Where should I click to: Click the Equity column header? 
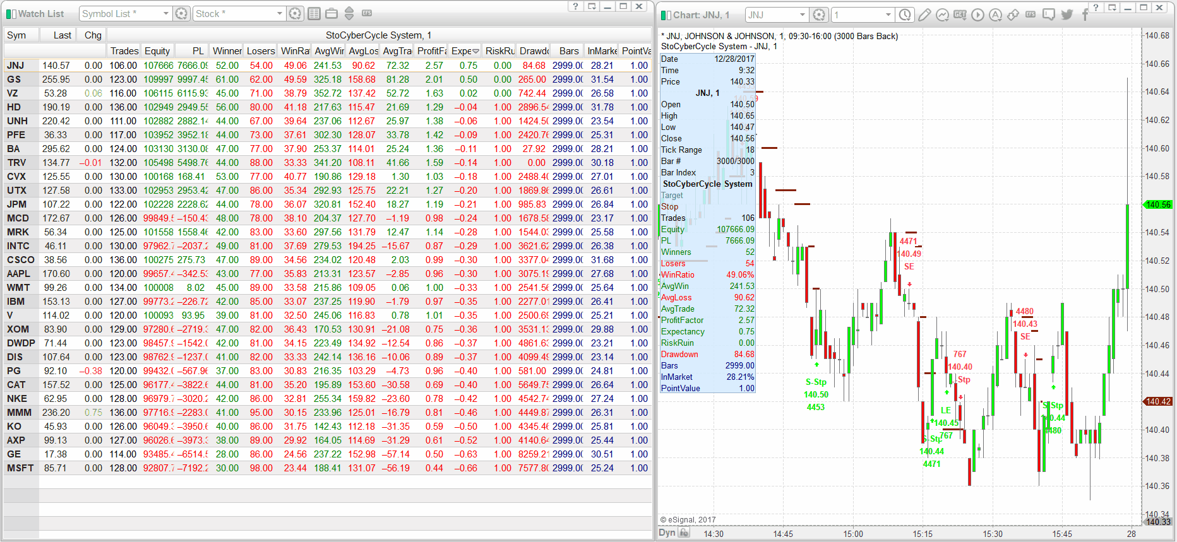(x=157, y=51)
